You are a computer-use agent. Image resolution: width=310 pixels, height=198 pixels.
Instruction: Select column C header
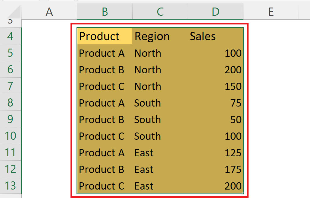coord(160,12)
